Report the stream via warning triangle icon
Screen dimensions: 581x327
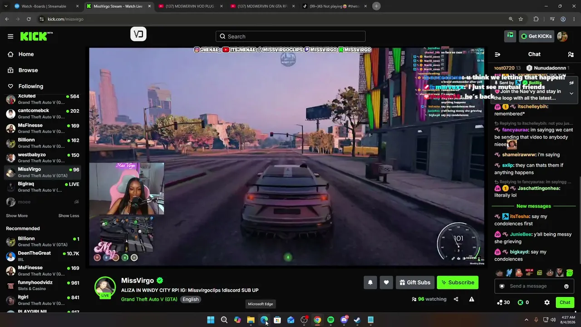(472, 299)
